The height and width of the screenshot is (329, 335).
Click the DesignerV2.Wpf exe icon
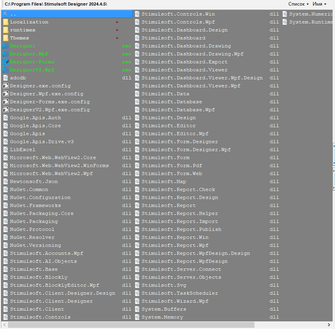tap(6, 70)
